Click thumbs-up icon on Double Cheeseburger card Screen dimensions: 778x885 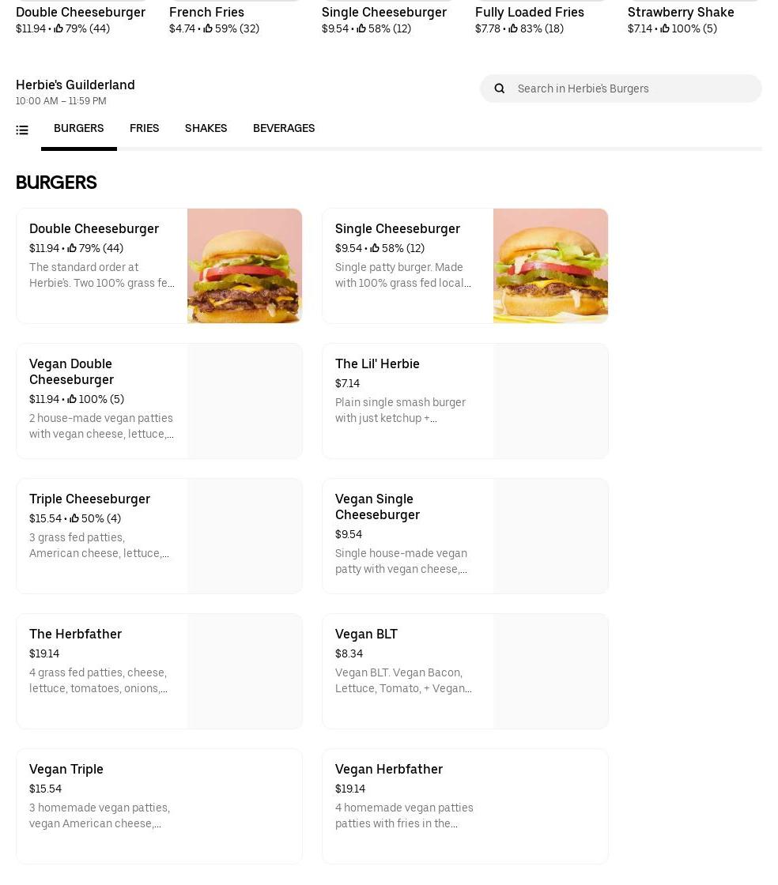(x=72, y=248)
